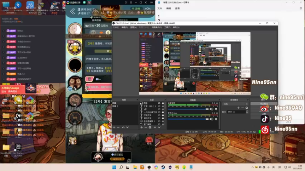Switch to the 房间信息 tab in the game
Image resolution: width=305 pixels, height=171 pixels.
click(96, 20)
